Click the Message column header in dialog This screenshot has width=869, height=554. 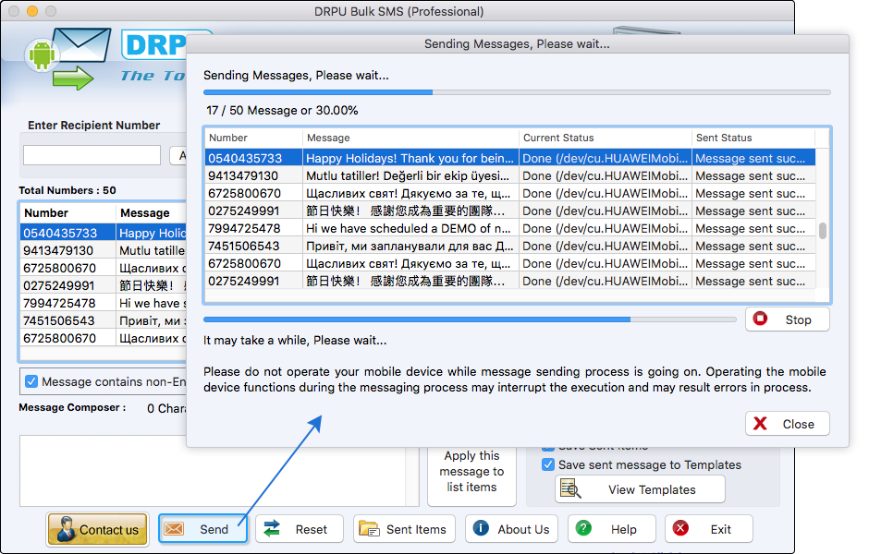coord(410,138)
